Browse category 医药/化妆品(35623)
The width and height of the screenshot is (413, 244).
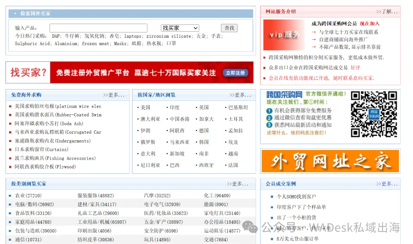click(x=166, y=213)
